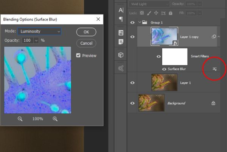Screen dimensions: 227x152
Task: Click the Surface Blur filter name
Action: click(x=177, y=69)
